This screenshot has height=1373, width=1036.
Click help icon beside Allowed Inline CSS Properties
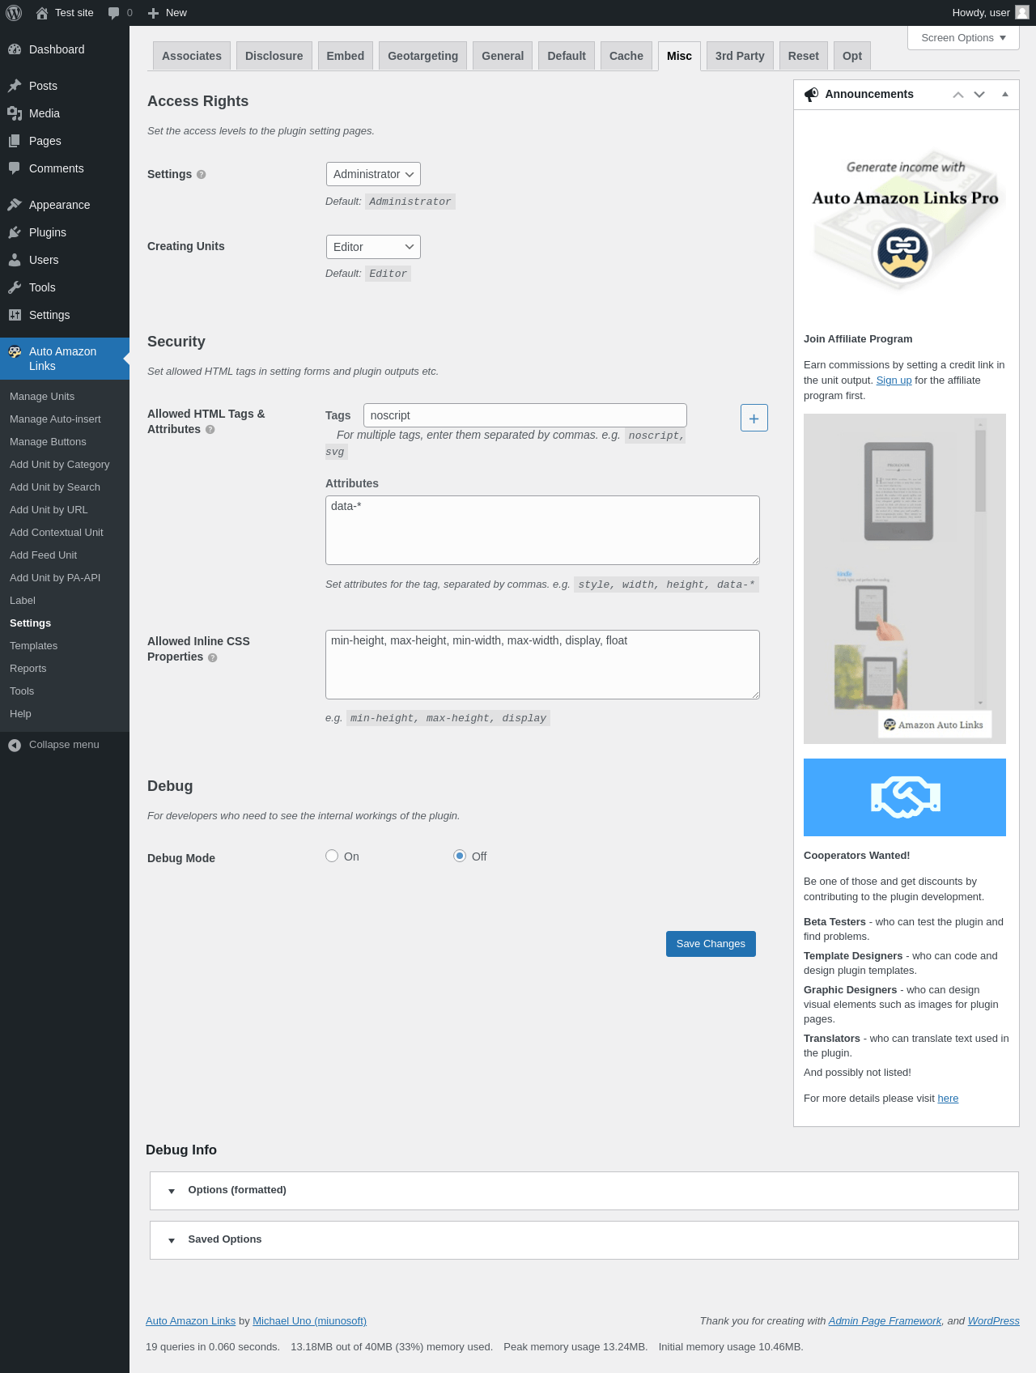(213, 657)
